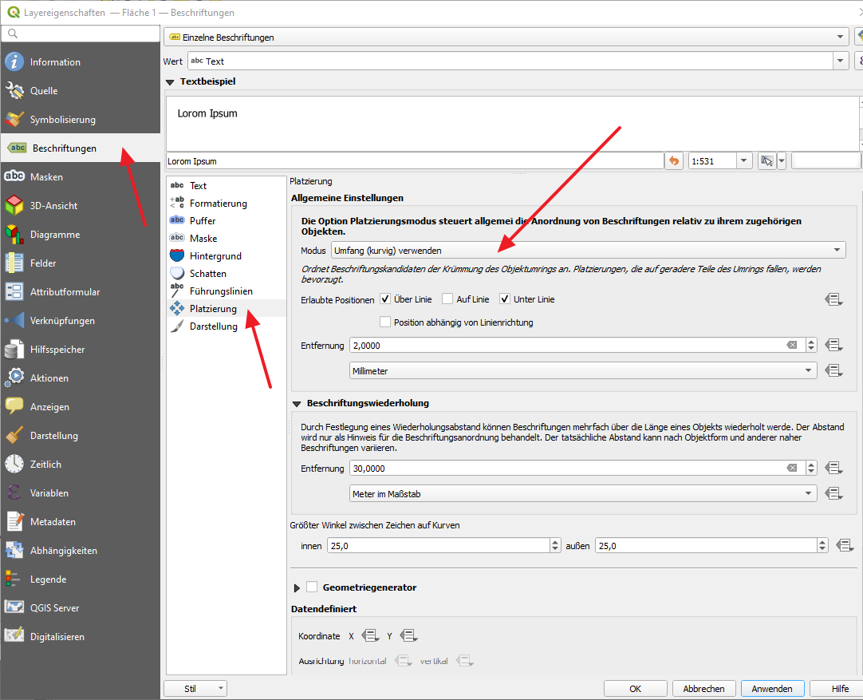Viewport: 863px width, 700px height.
Task: Open the Diagramme section
Action: click(54, 235)
